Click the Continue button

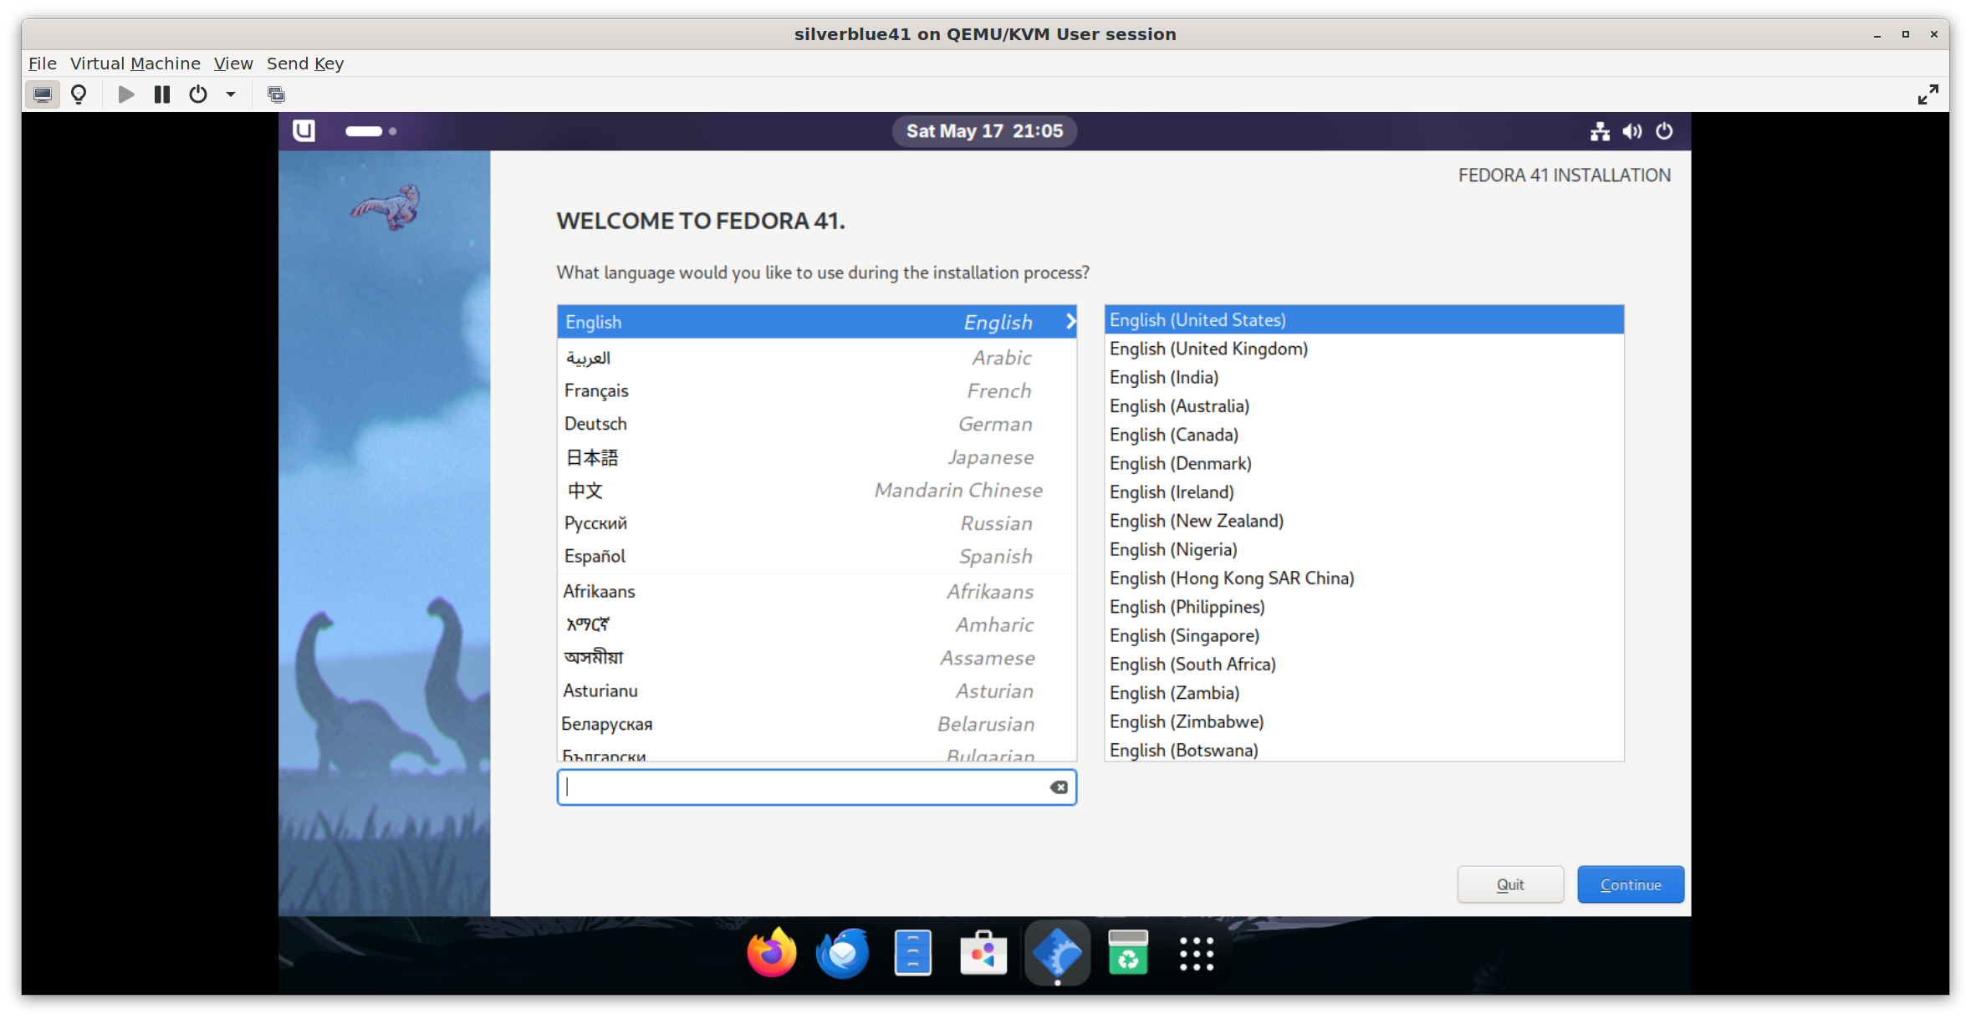click(x=1630, y=884)
